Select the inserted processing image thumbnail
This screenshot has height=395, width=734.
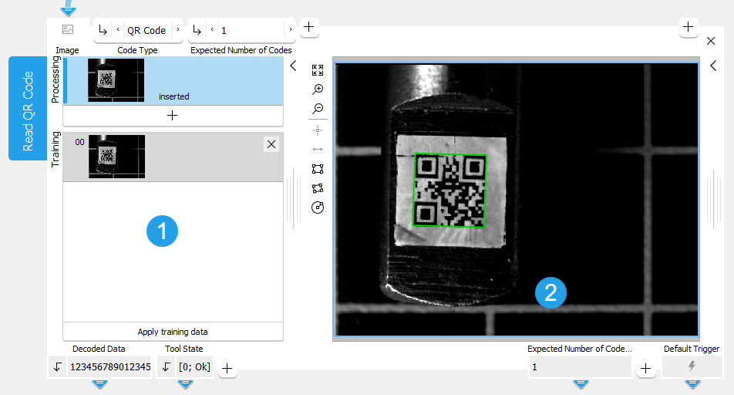[x=116, y=80]
